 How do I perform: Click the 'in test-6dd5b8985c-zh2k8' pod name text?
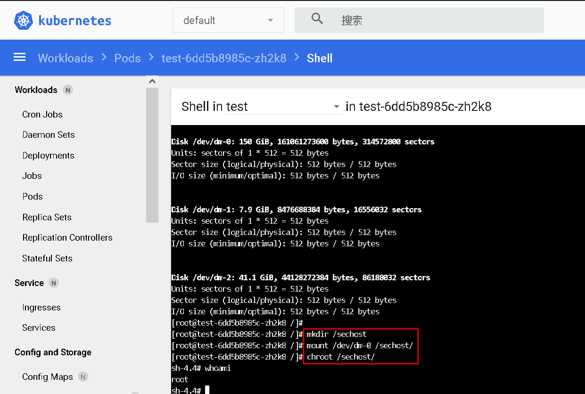tap(419, 107)
